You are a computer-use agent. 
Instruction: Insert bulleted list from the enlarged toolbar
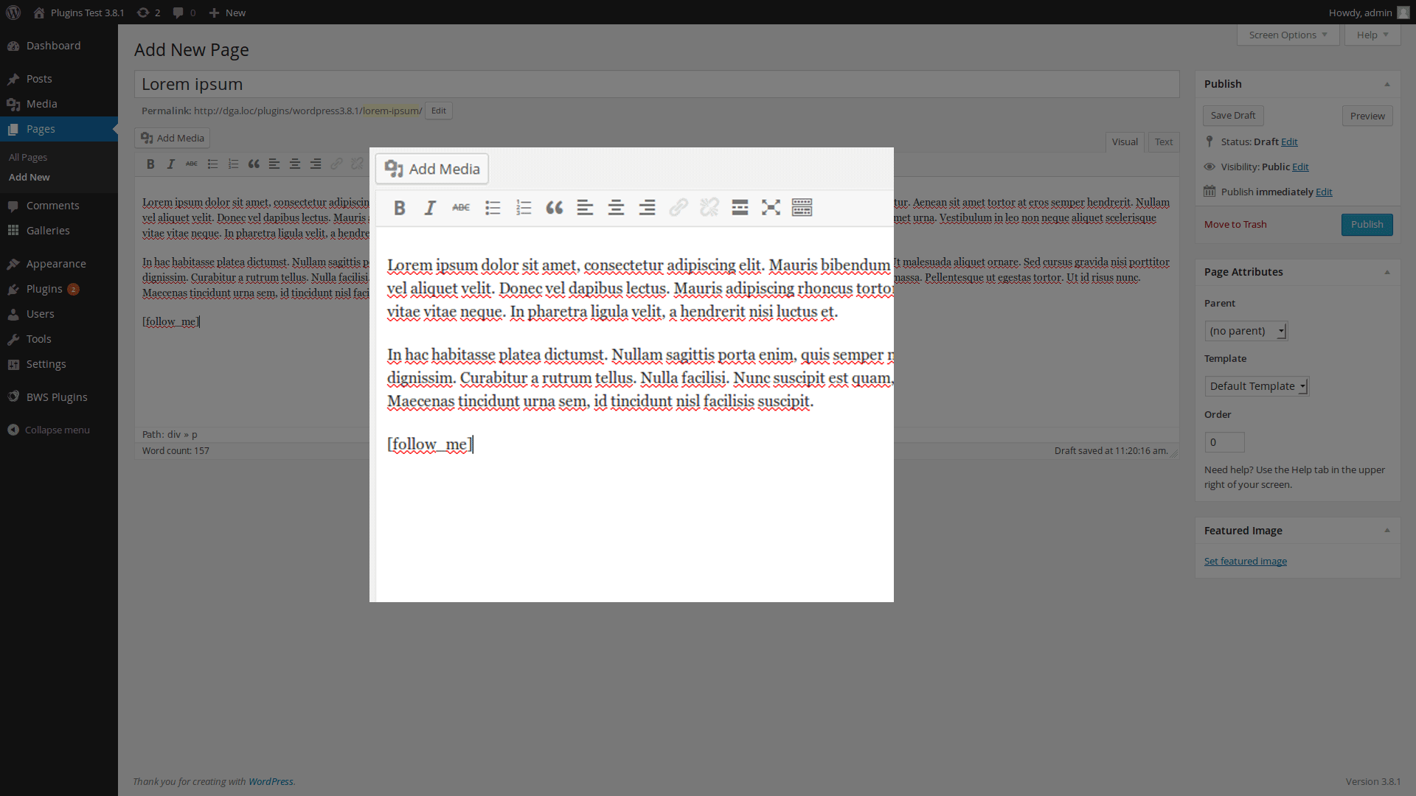click(493, 208)
